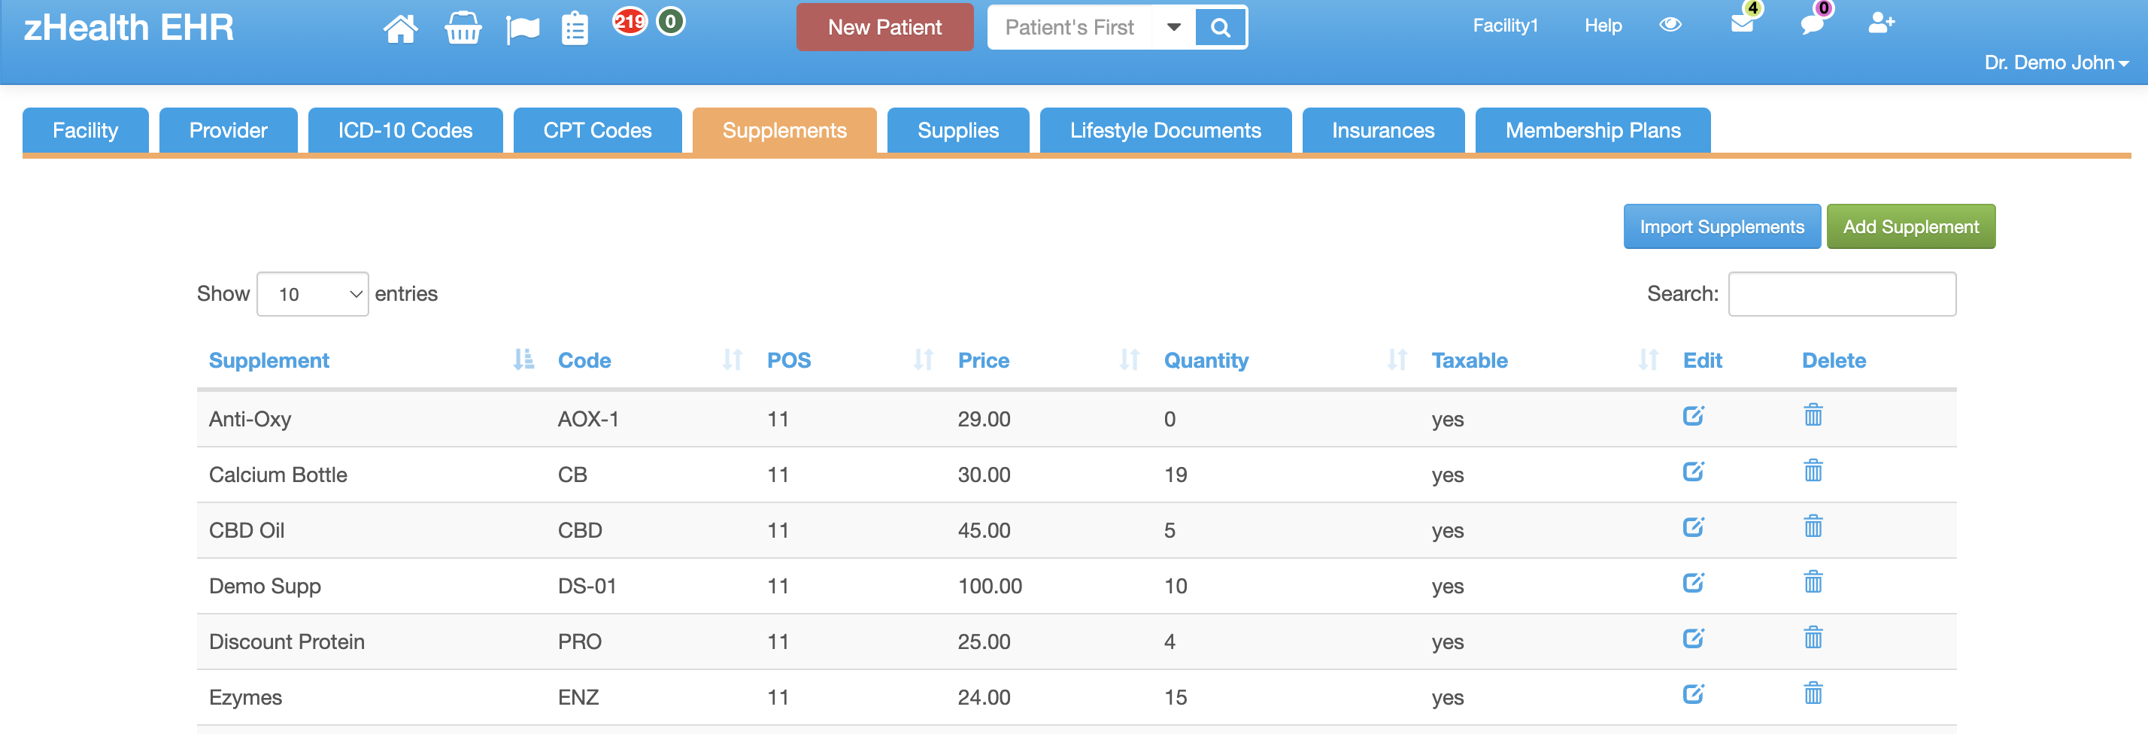
Task: Select the Supplements tab
Action: coord(784,130)
